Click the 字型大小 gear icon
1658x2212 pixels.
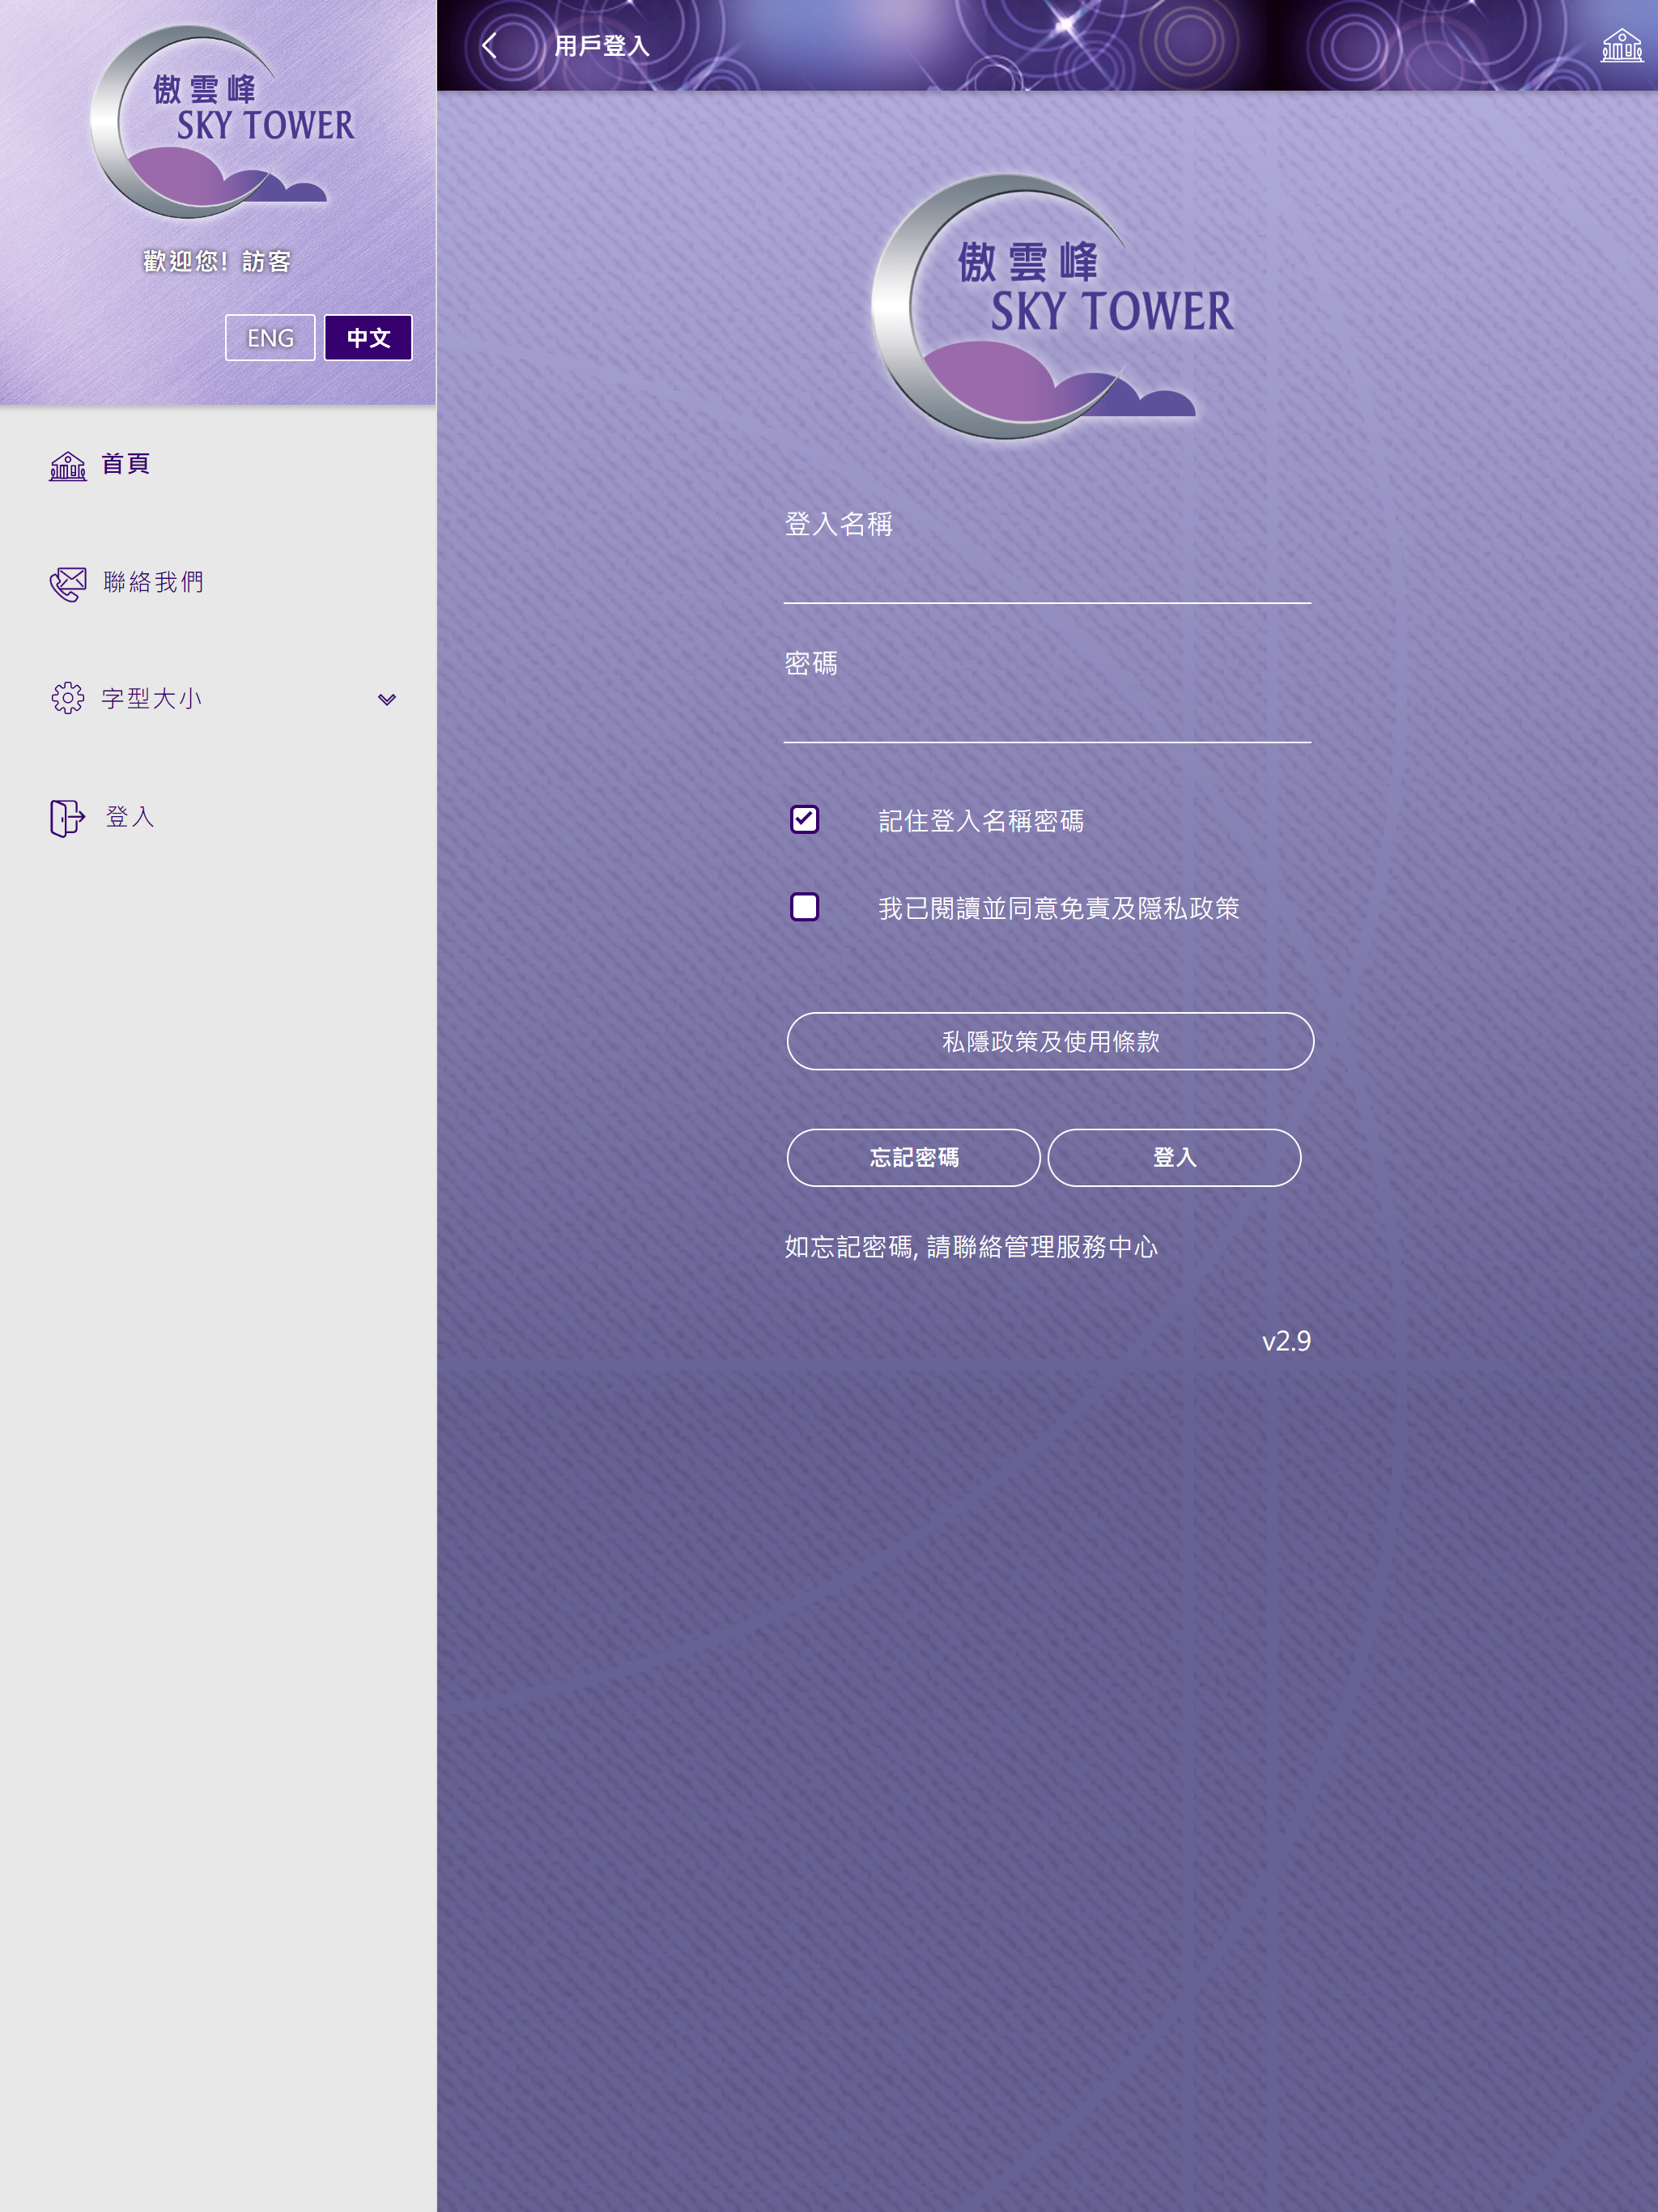[68, 698]
